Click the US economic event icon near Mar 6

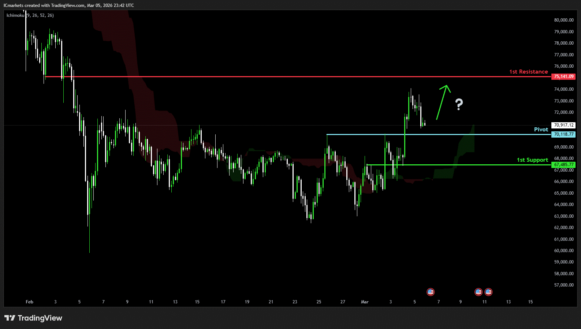click(x=431, y=292)
